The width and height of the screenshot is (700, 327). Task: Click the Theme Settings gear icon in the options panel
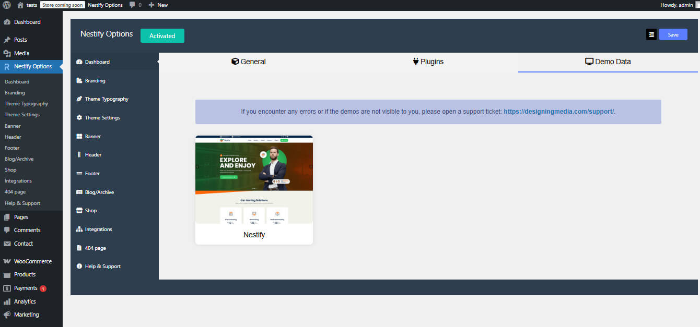click(x=79, y=118)
